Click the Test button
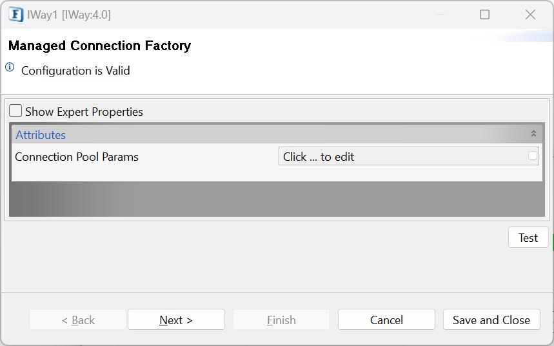 point(528,237)
